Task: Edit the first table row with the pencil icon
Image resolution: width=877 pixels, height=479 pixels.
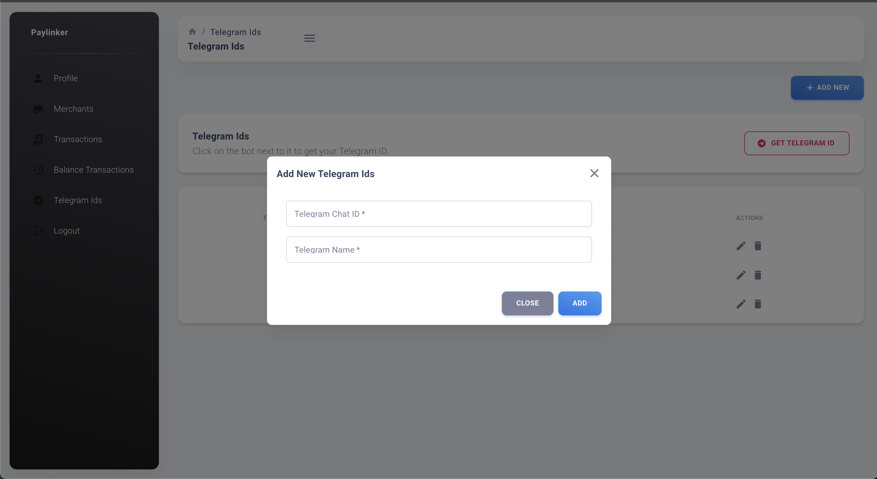Action: 741,246
